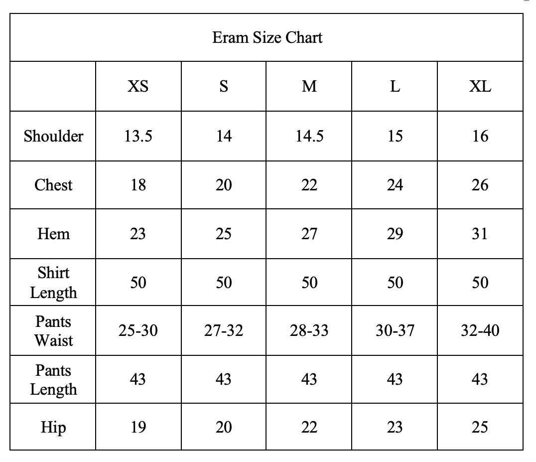Select the Shirt Length row label
Viewport: 536px width, 462px height.
[x=53, y=283]
